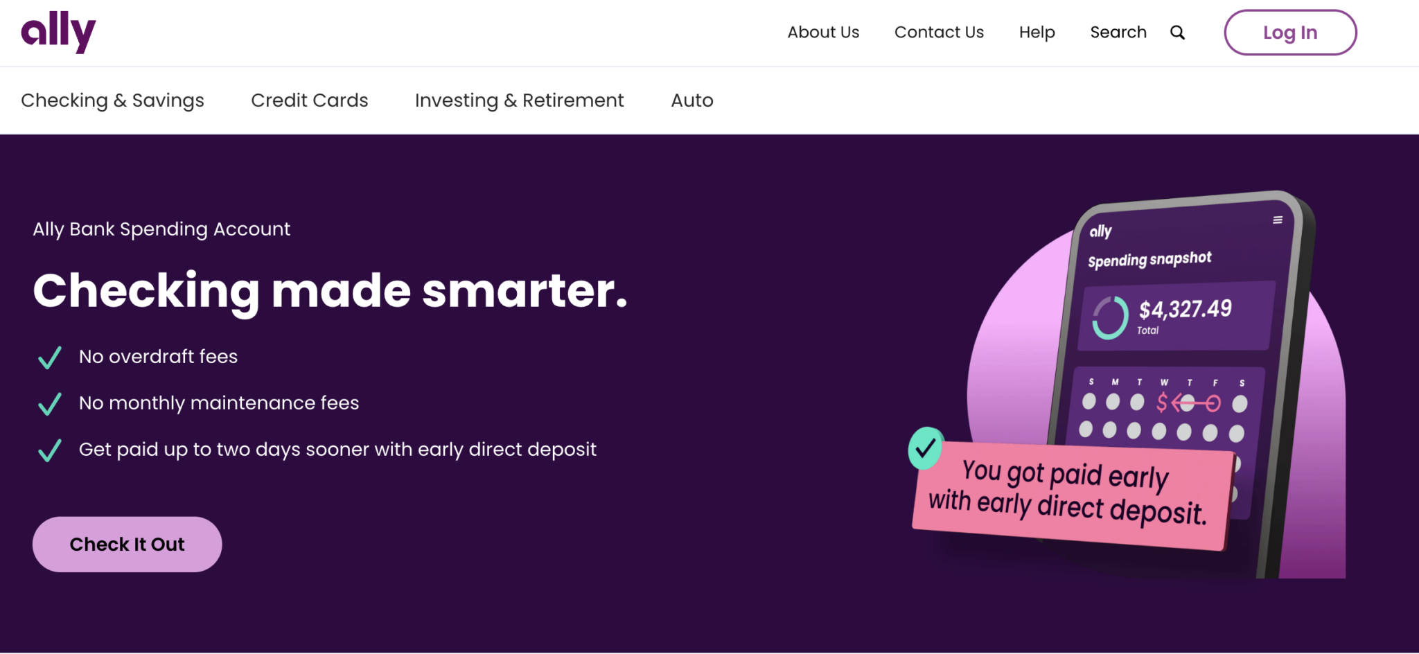Screen dimensions: 1419x654
Task: Click the search magnifying glass icon
Action: click(1177, 33)
